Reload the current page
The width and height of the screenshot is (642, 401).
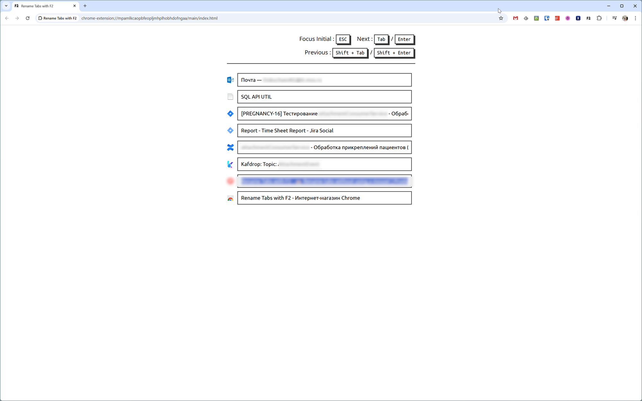pyautogui.click(x=28, y=18)
